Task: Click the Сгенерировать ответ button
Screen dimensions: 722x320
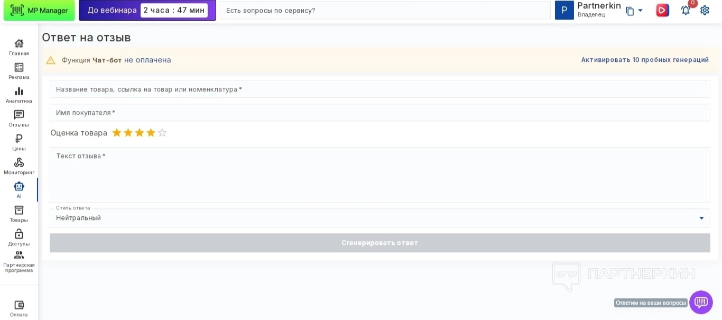Action: [x=380, y=243]
